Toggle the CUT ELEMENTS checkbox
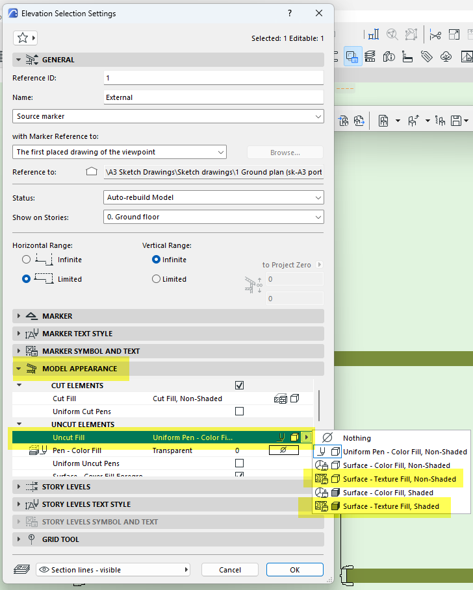The image size is (473, 590). pos(239,386)
